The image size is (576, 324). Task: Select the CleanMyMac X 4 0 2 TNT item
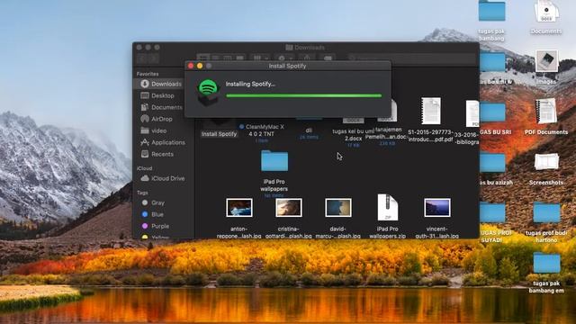pyautogui.click(x=262, y=130)
